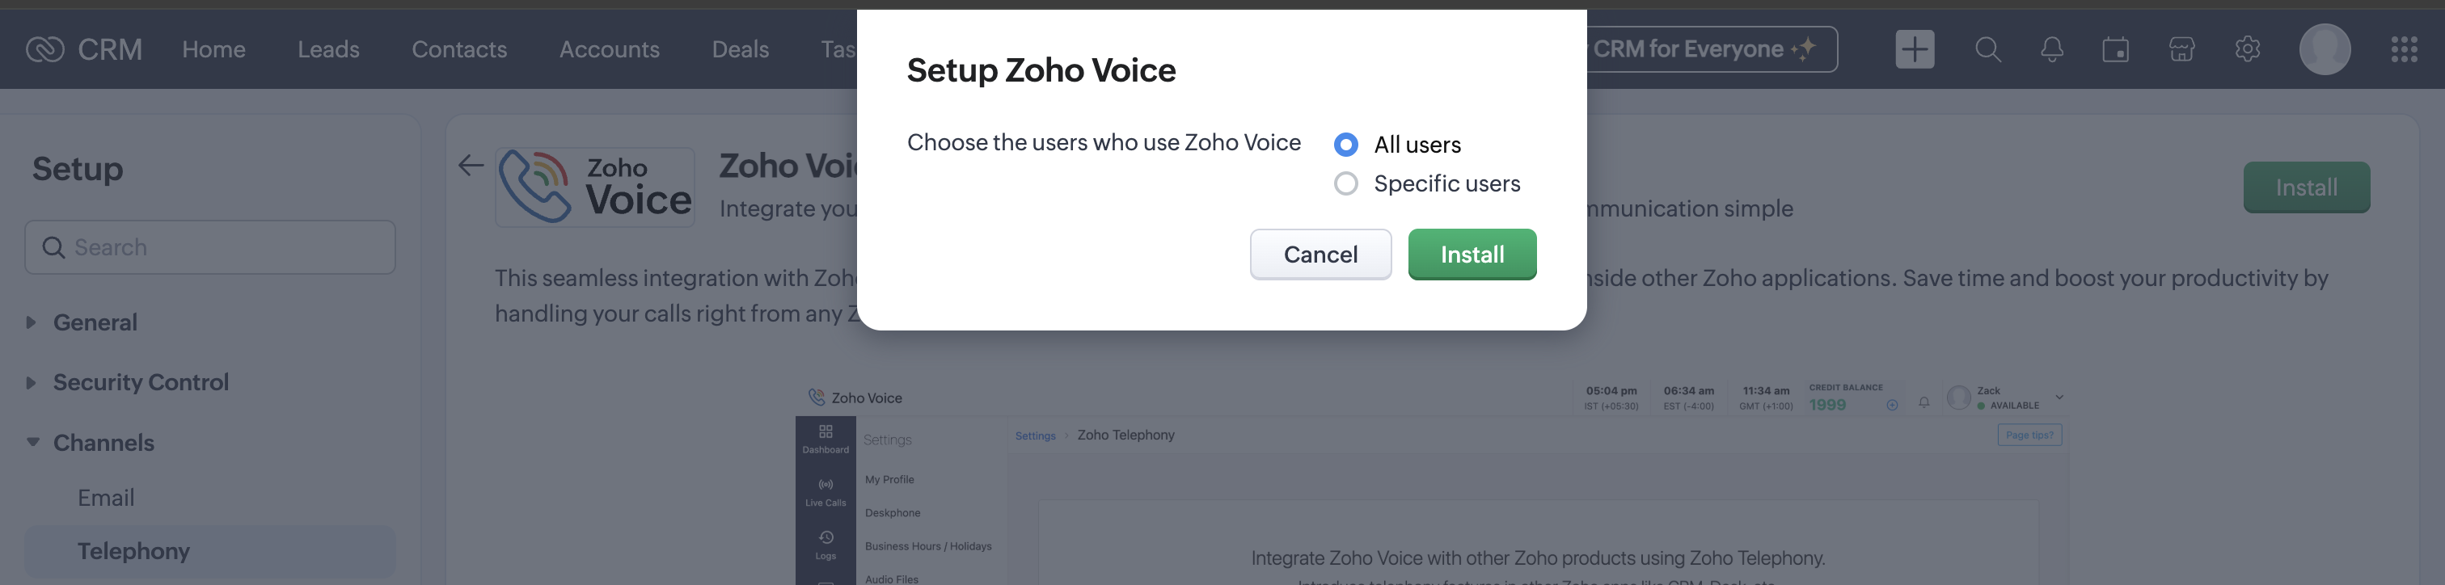Cancel the Zoho Voice setup dialog
The image size is (2445, 585).
[1320, 255]
